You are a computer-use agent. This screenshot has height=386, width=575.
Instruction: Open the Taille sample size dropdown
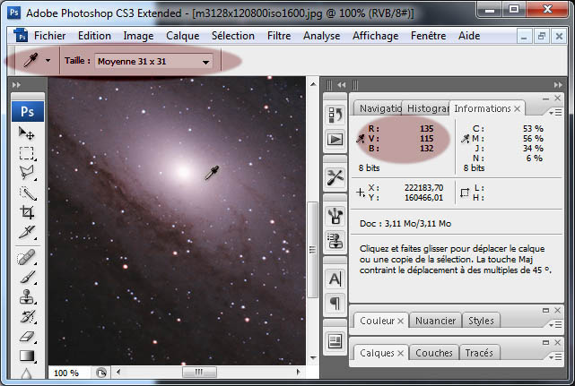tap(153, 62)
